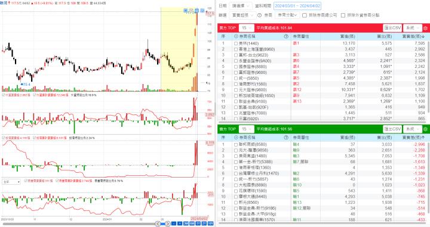The width and height of the screenshot is (430, 227).
Task: Select the 6M chart range
Action: click(x=192, y=223)
